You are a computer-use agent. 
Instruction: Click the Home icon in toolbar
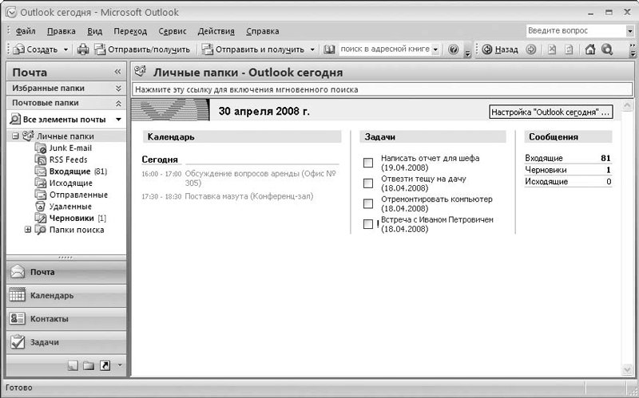click(x=590, y=49)
